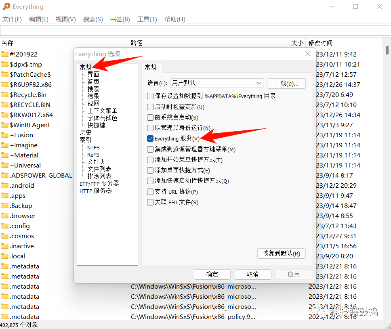Click the Everything magnifier icon in title bar
The height and width of the screenshot is (329, 391).
coord(6,6)
